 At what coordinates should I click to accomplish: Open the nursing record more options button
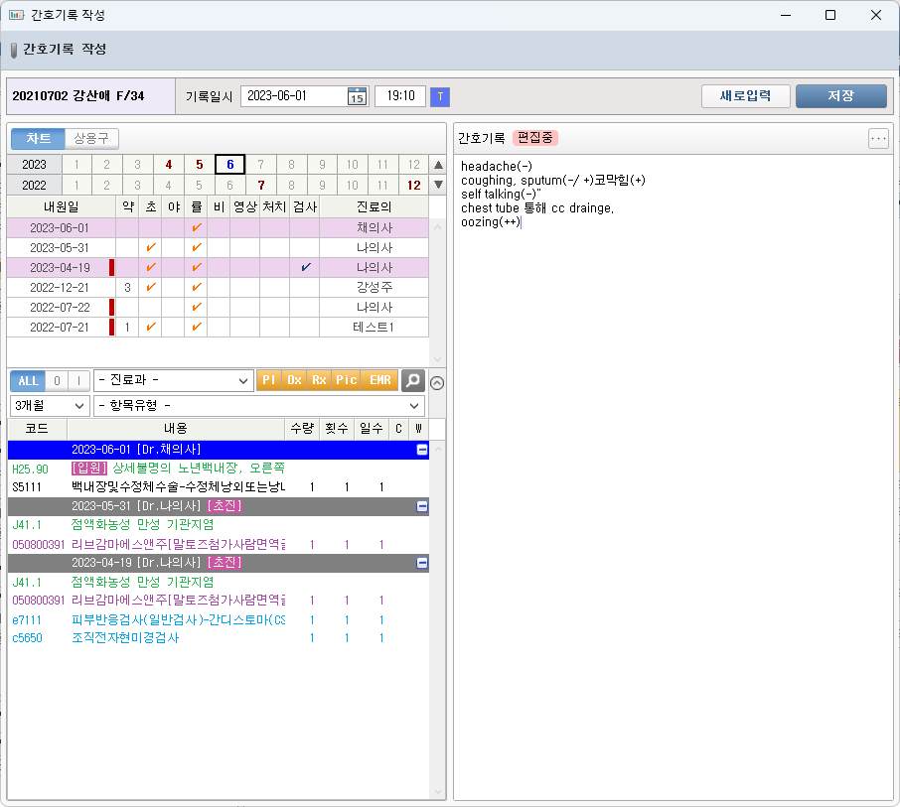pos(878,139)
